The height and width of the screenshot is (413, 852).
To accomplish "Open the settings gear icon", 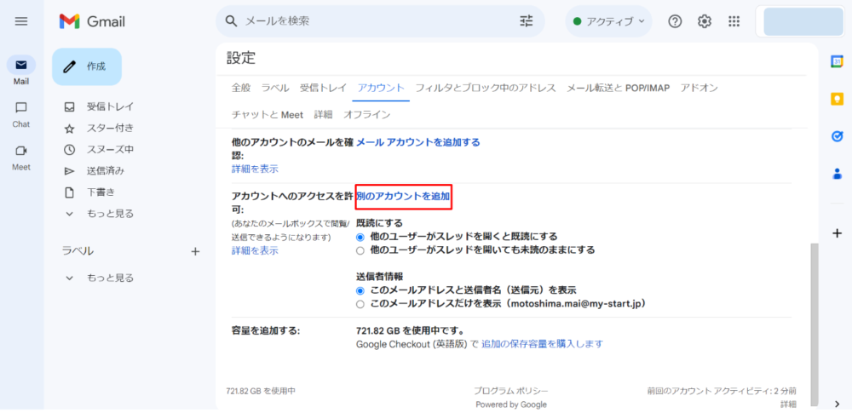I will pyautogui.click(x=705, y=21).
